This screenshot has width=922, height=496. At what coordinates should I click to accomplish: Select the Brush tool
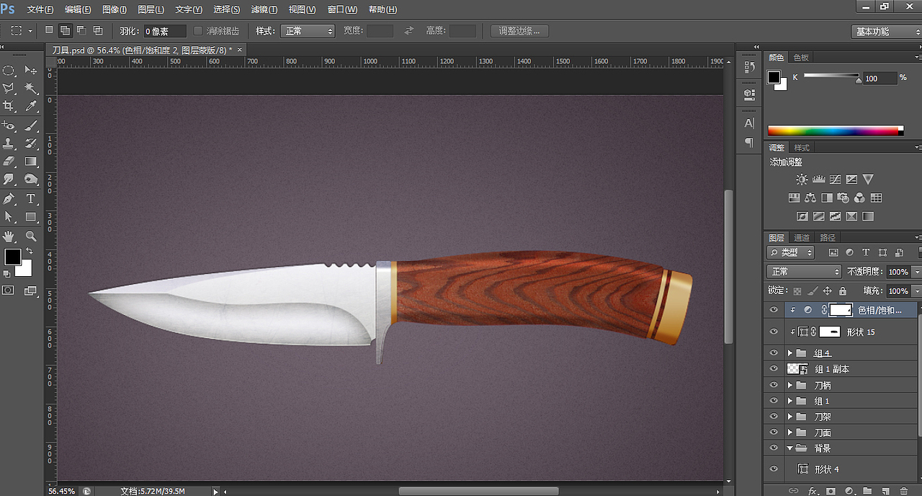[31, 125]
